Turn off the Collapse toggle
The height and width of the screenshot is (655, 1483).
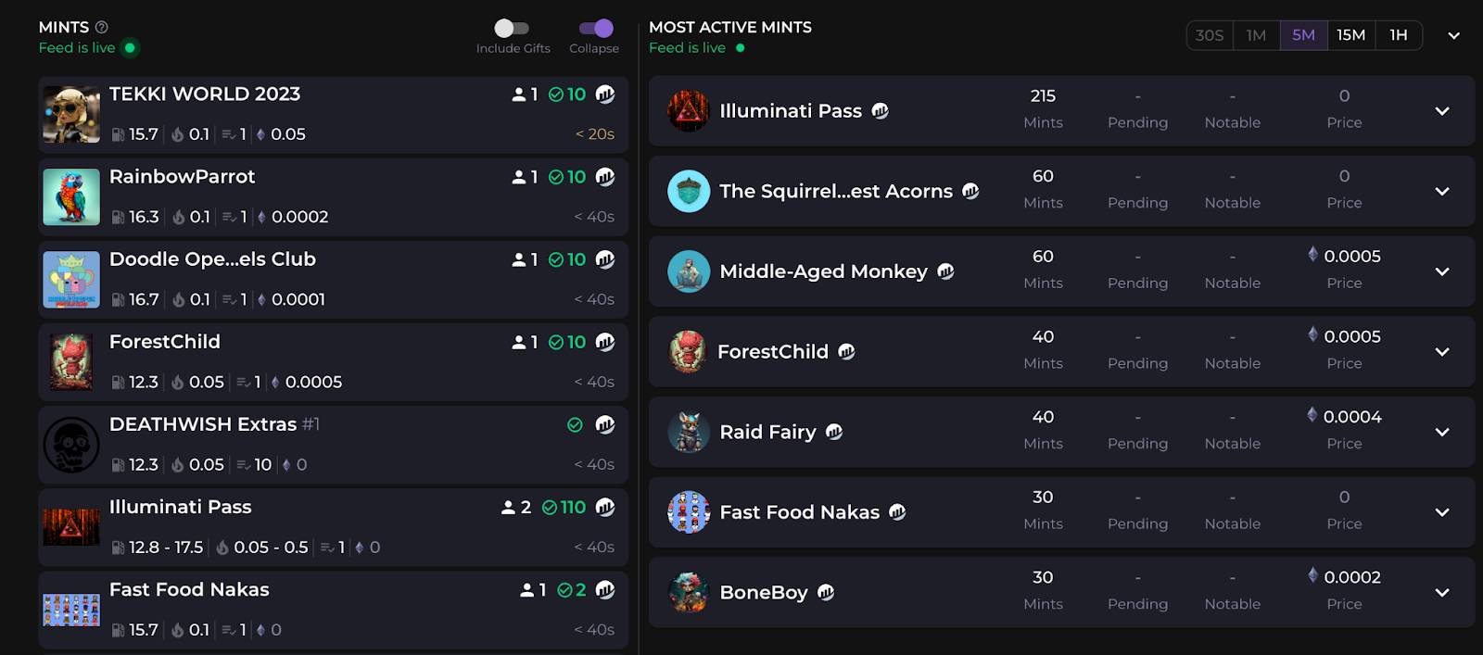[596, 28]
